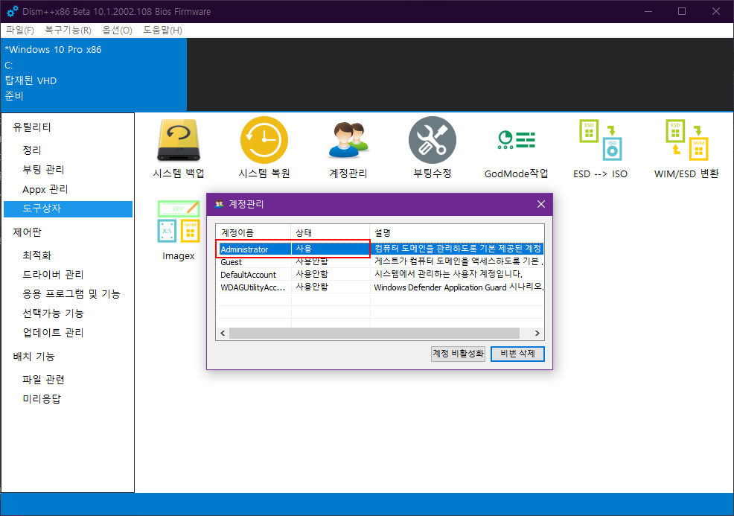
Task: Click the 설명 column header
Action: 457,233
